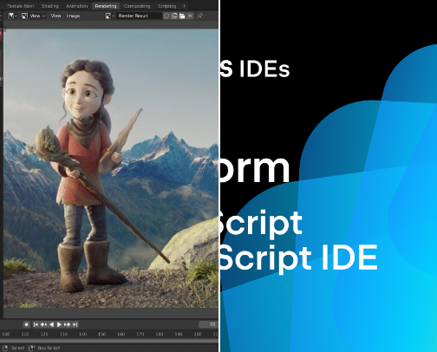
Task: Click the current frame number field
Action: point(208,324)
